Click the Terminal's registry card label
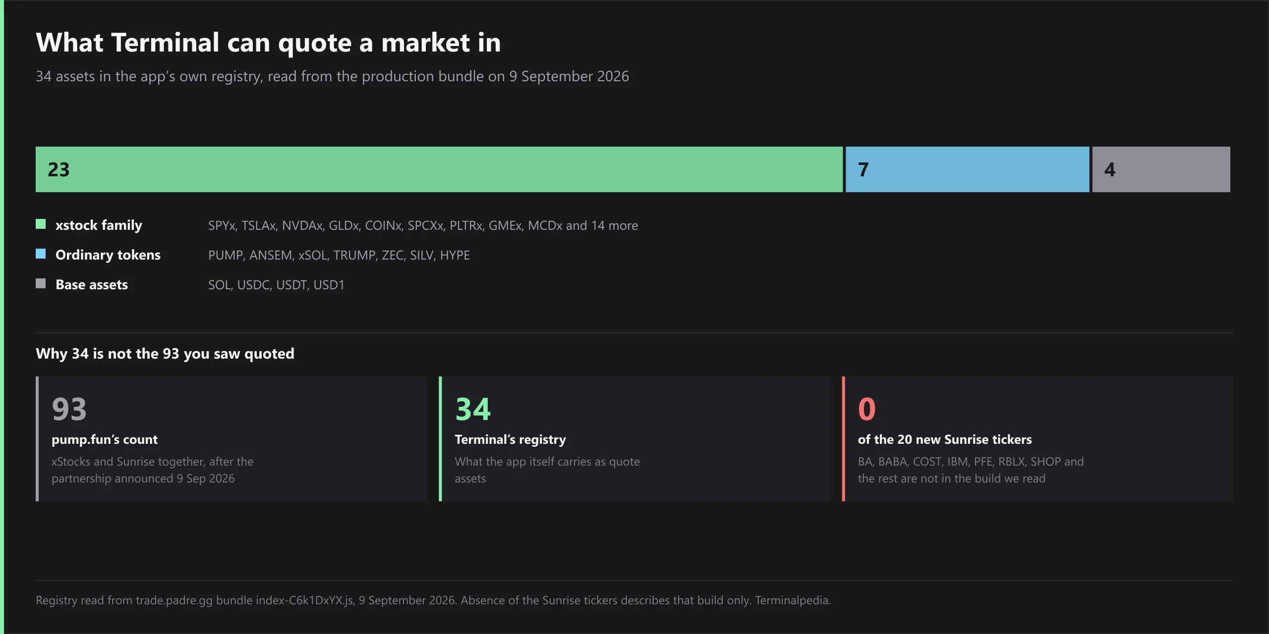Screen dimensions: 1269x634 [510, 439]
